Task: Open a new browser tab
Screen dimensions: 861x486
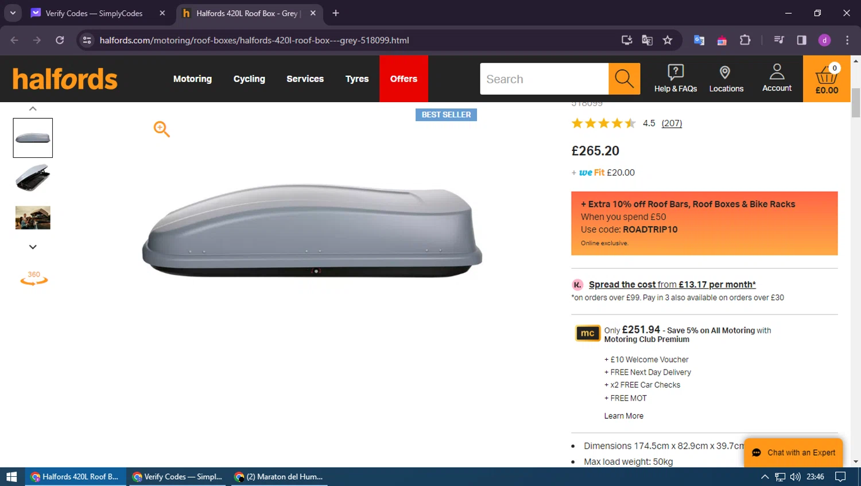Action: (336, 13)
